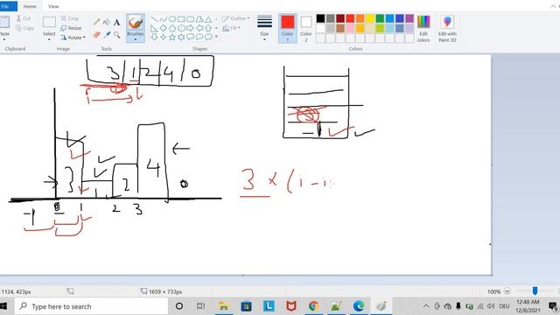
Task: Open the Resize dialog
Action: click(x=71, y=28)
